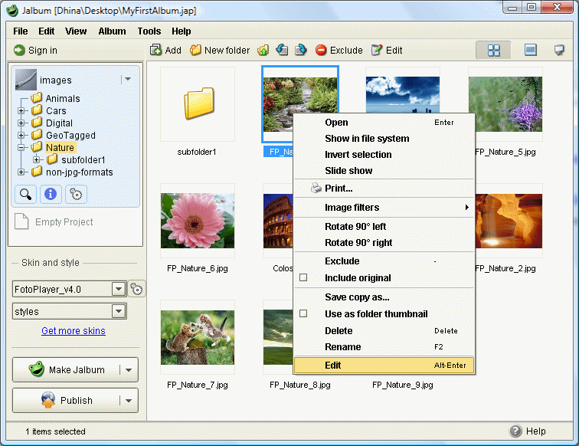Click the Help question mark icon
The image size is (579, 446).
[515, 431]
